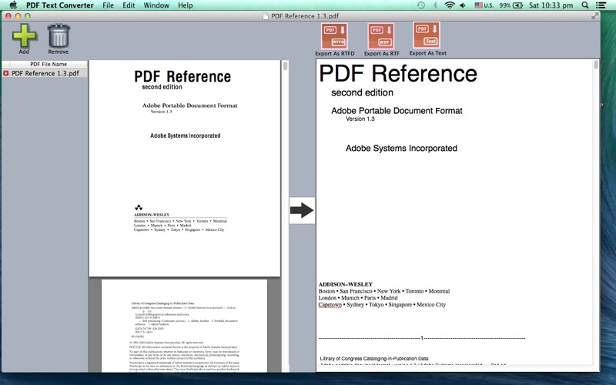Open the Help menu
Screen dimensions: 616x385
point(185,5)
